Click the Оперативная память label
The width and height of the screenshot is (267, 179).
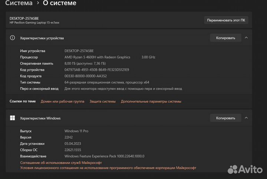[x=37, y=64]
